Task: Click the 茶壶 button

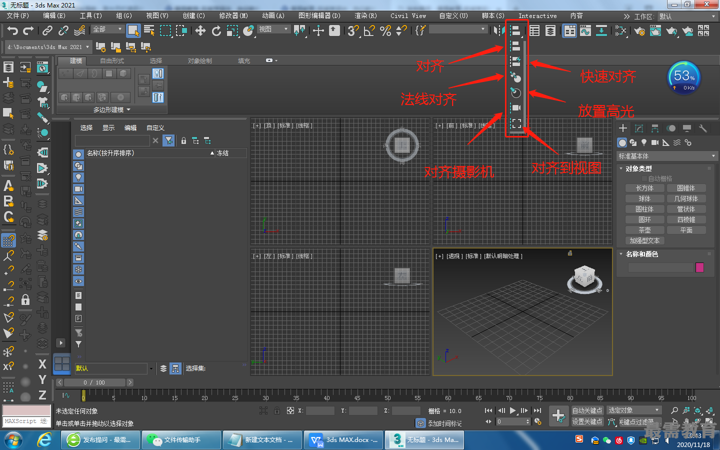Action: (x=644, y=230)
